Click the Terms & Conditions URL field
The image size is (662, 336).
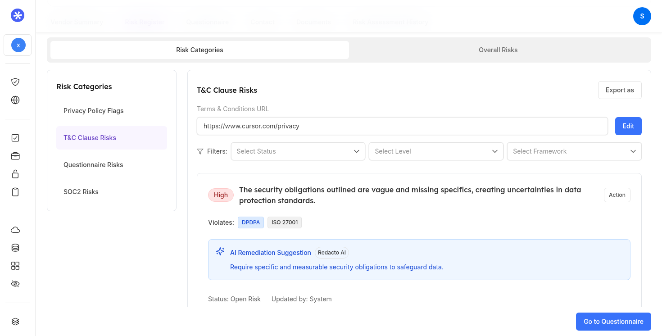coord(402,126)
